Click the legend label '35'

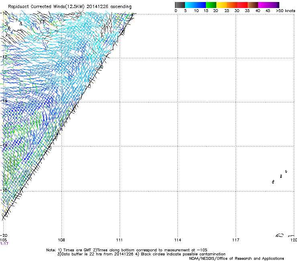[x=247, y=11]
